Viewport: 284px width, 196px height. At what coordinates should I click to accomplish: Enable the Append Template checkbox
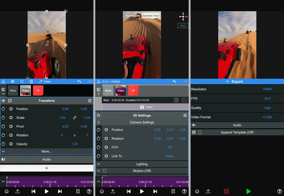(x=200, y=132)
